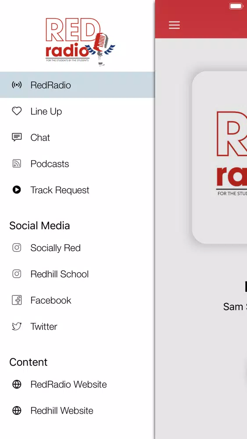The image size is (247, 439).
Task: Click the globe icon beside RedRadio Website
Action: 17,385
